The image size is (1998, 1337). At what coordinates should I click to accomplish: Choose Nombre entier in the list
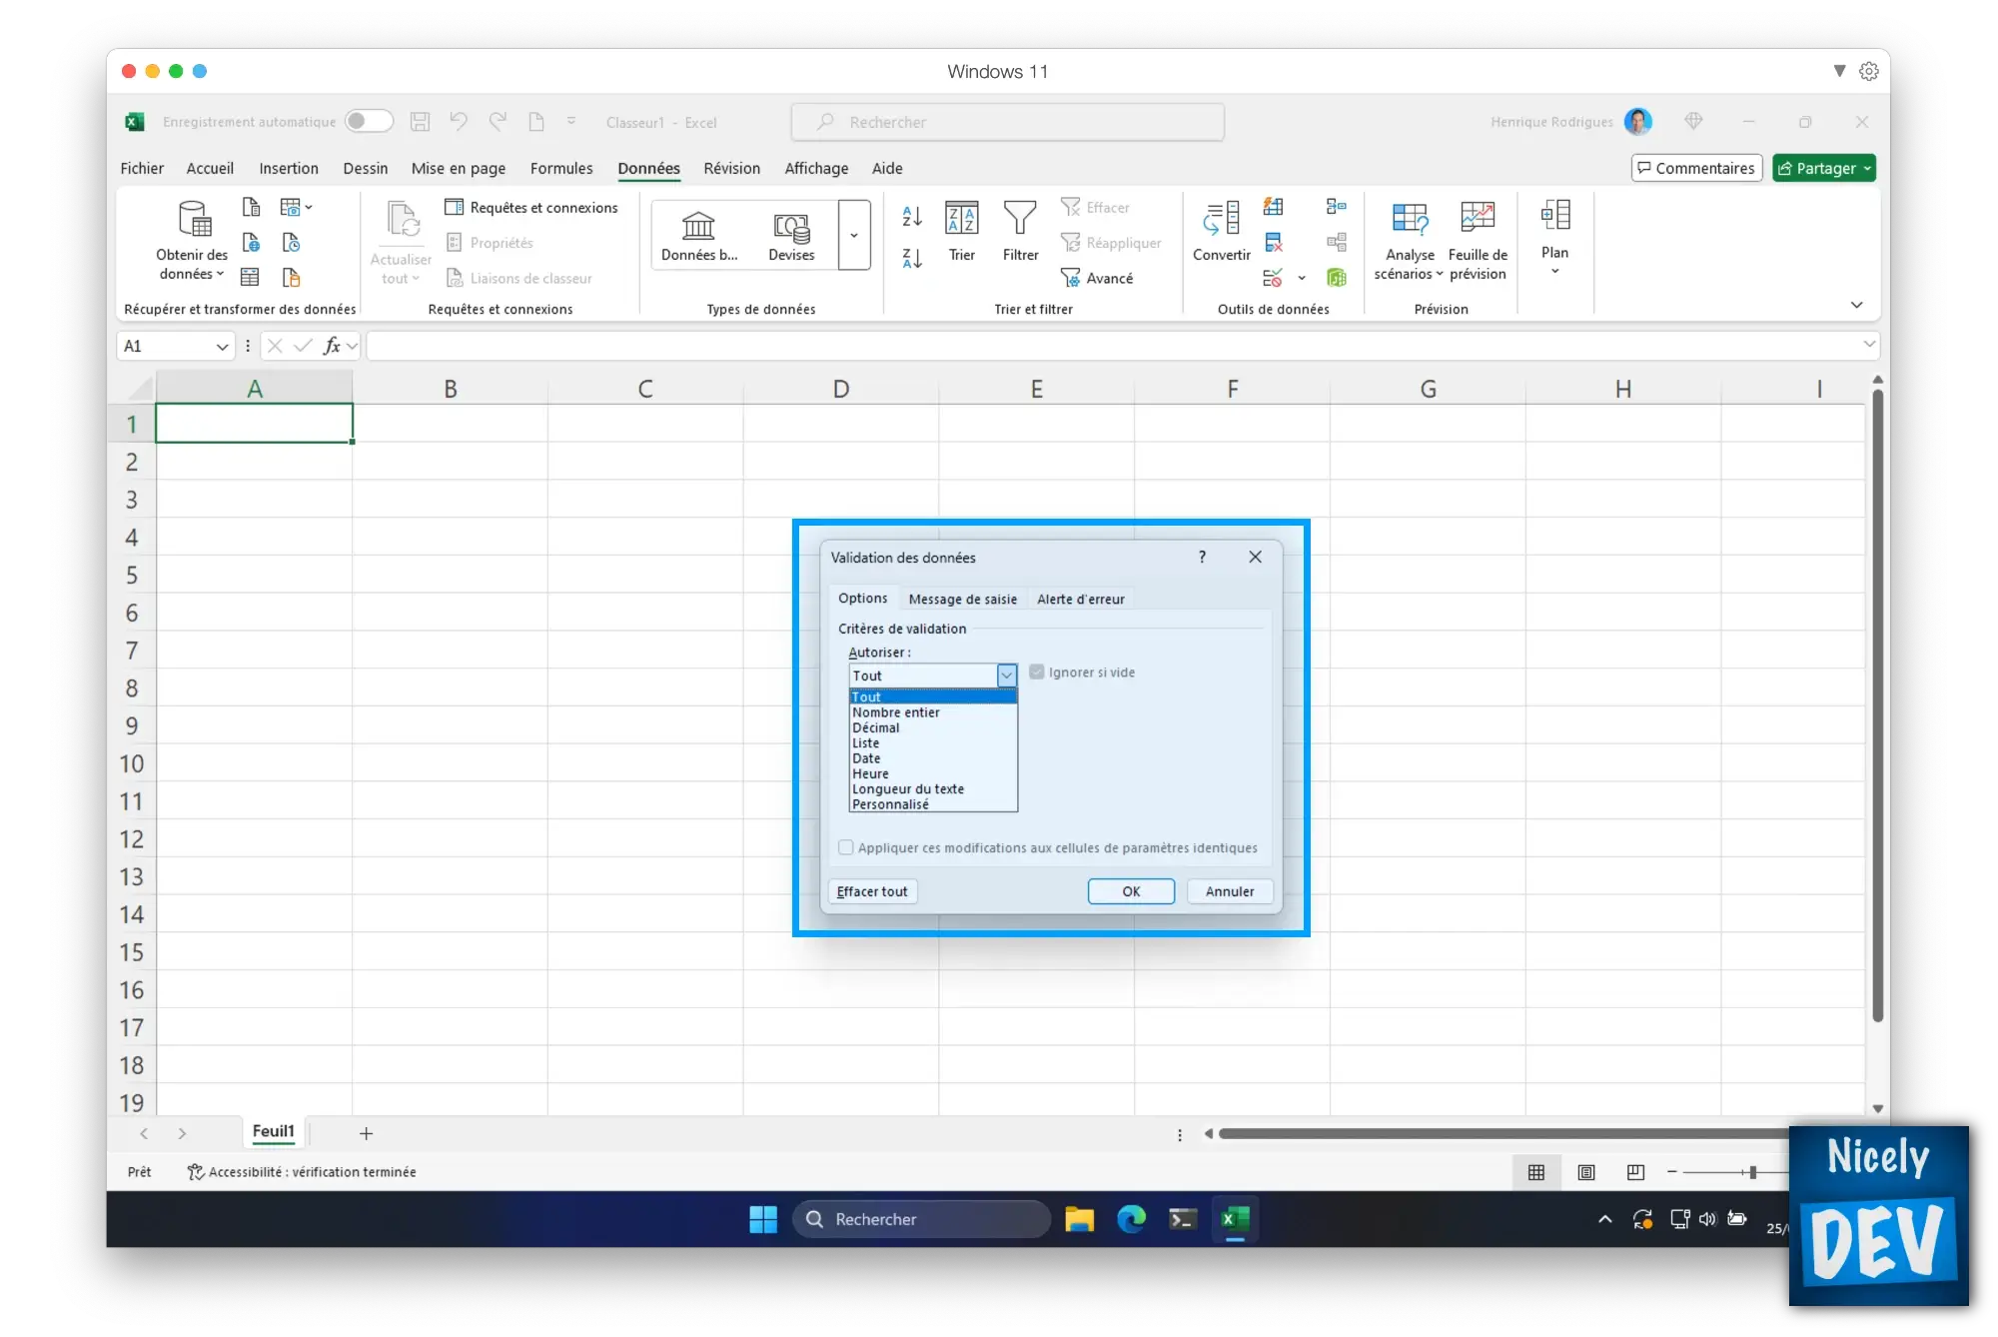point(933,712)
